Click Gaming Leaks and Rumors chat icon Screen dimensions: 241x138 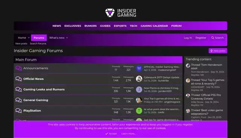(18, 89)
